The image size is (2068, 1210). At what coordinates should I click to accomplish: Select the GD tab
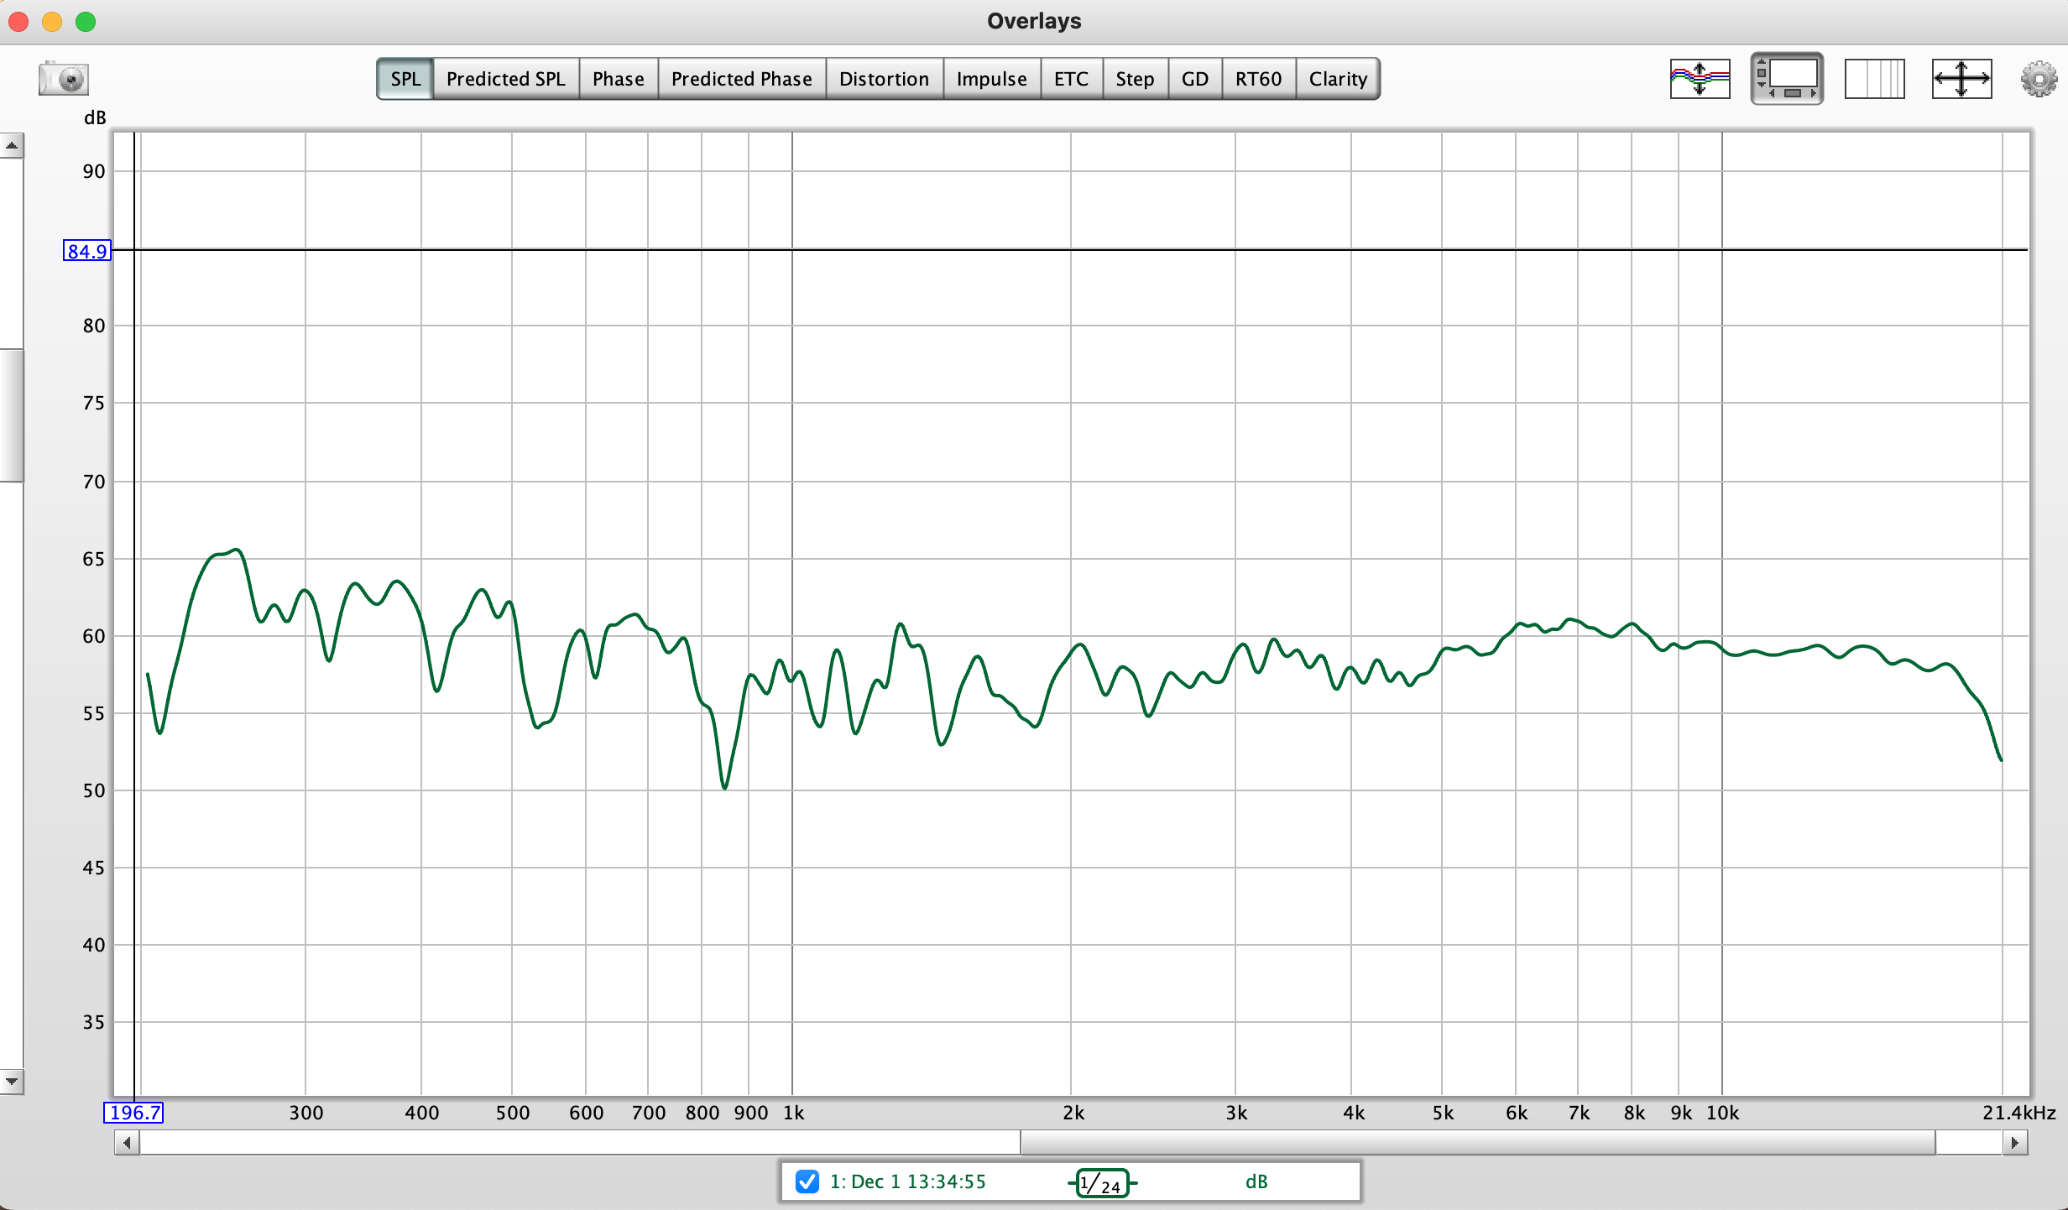coord(1195,79)
